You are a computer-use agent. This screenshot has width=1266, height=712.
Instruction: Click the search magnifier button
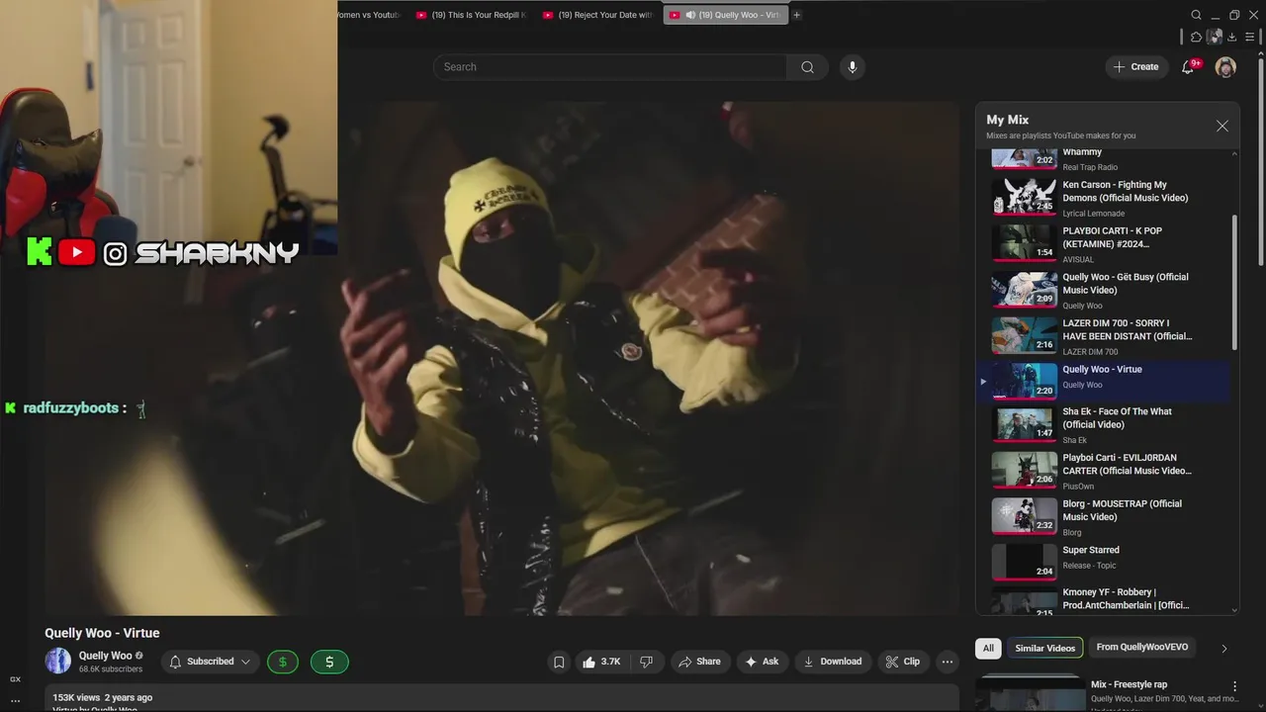coord(807,67)
